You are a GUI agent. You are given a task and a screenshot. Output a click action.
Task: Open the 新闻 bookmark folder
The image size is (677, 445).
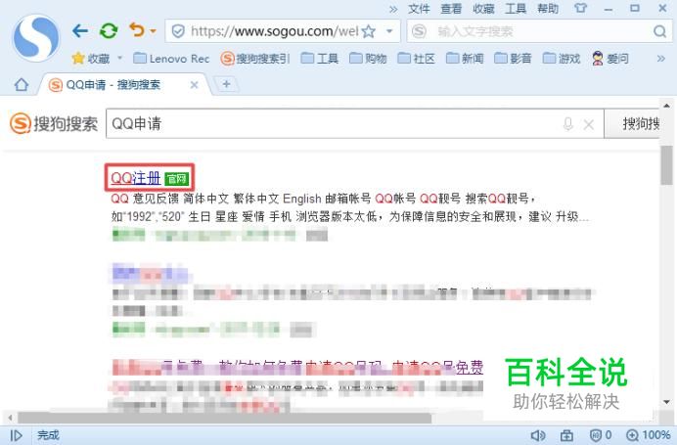point(465,59)
